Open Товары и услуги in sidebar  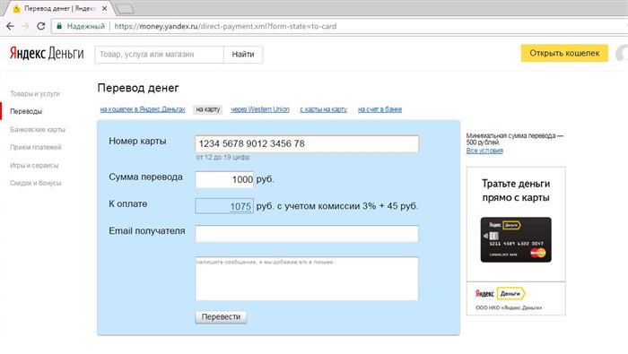pos(35,93)
